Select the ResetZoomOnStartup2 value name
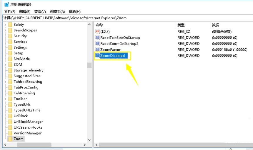The height and width of the screenshot is (150, 253). [x=119, y=44]
